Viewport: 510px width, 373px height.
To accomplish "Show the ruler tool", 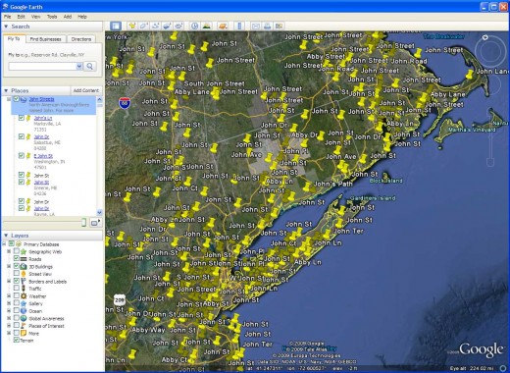I will click(x=239, y=26).
